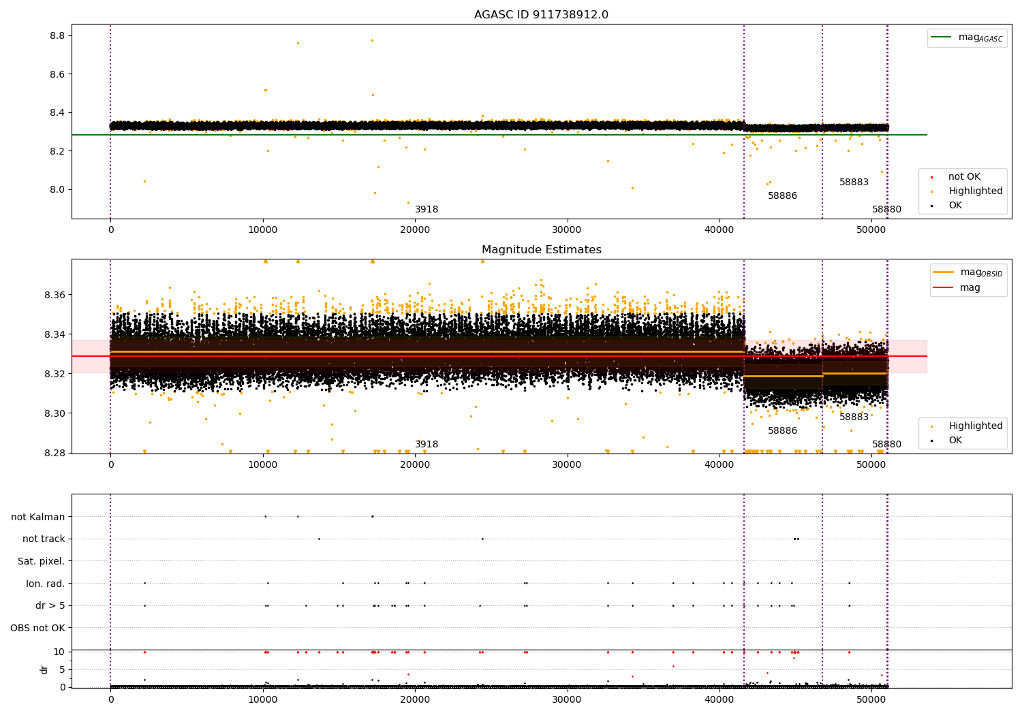The height and width of the screenshot is (715, 1022).
Task: Click the 'AGASC ID 911738912.0' plot title
Action: point(541,15)
